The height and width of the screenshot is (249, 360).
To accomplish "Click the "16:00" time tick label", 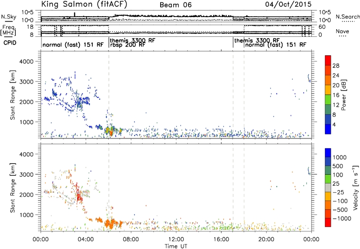I will coord(221,240).
